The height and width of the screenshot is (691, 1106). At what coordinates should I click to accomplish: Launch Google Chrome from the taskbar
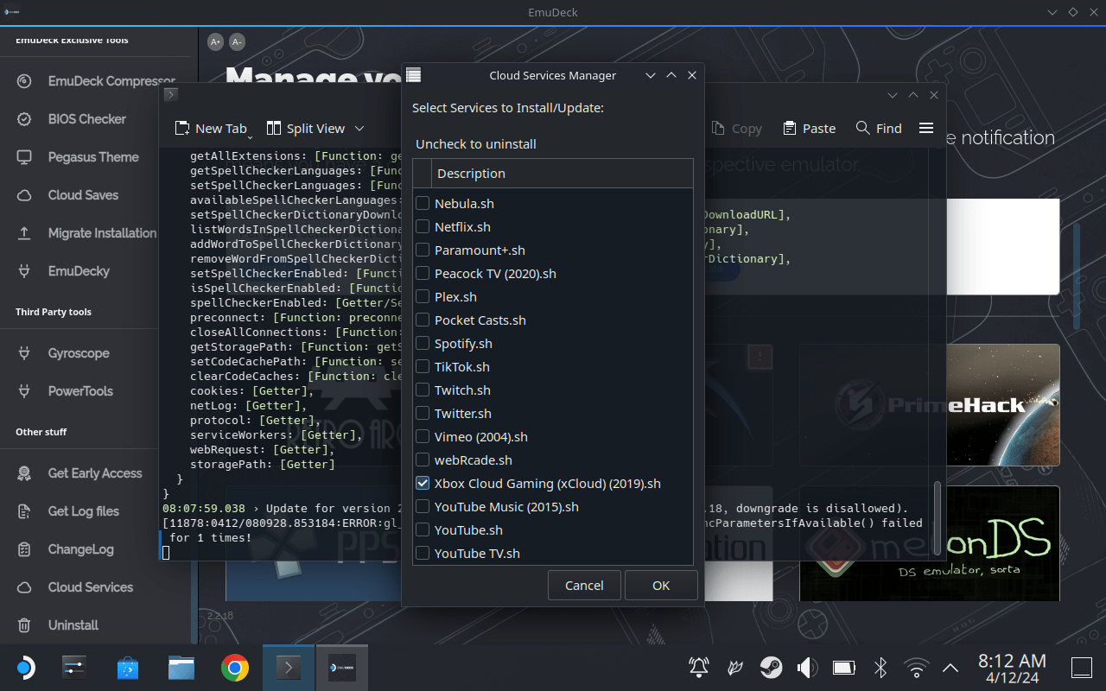[x=235, y=668]
